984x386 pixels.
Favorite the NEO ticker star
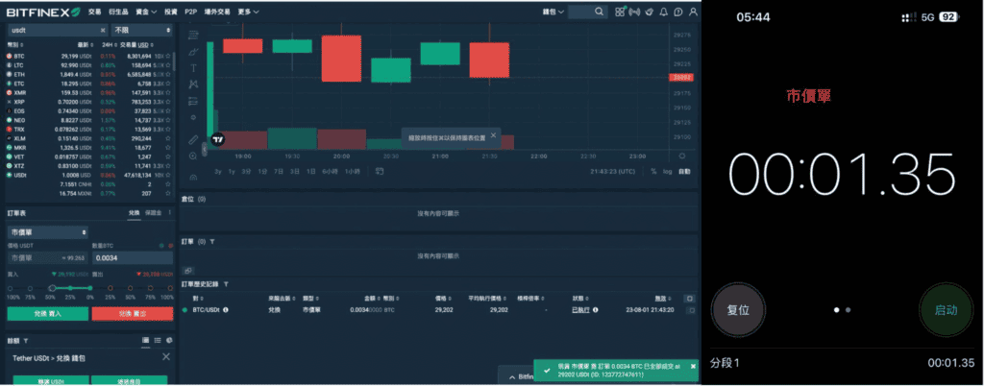pyautogui.click(x=167, y=120)
